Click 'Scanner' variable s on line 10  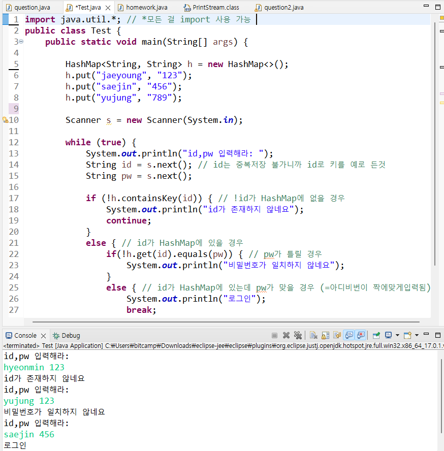click(109, 120)
